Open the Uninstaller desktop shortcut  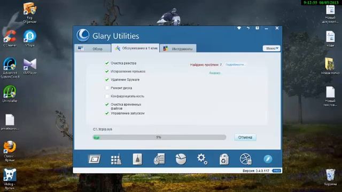click(10, 94)
